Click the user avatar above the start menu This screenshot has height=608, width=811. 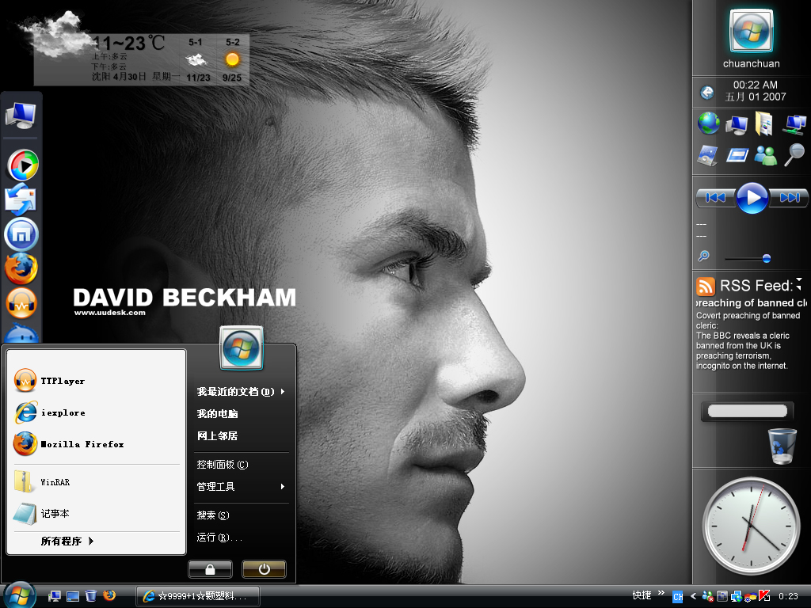[x=241, y=348]
